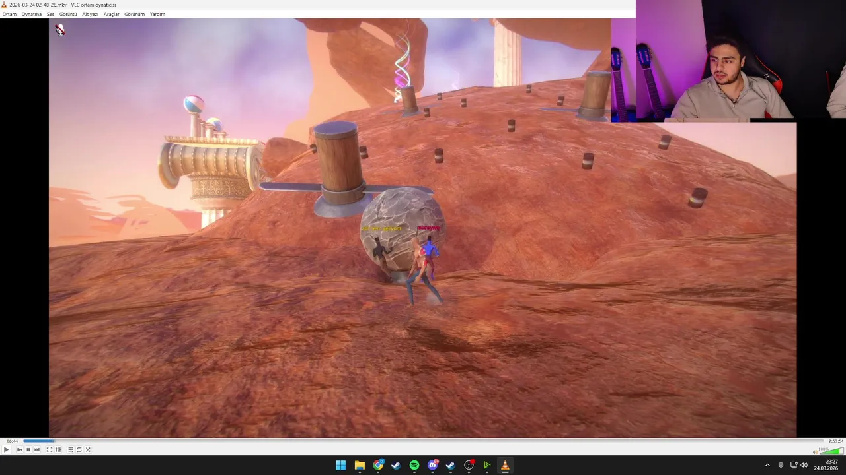
Task: Open the Yardım menu
Action: 157,14
